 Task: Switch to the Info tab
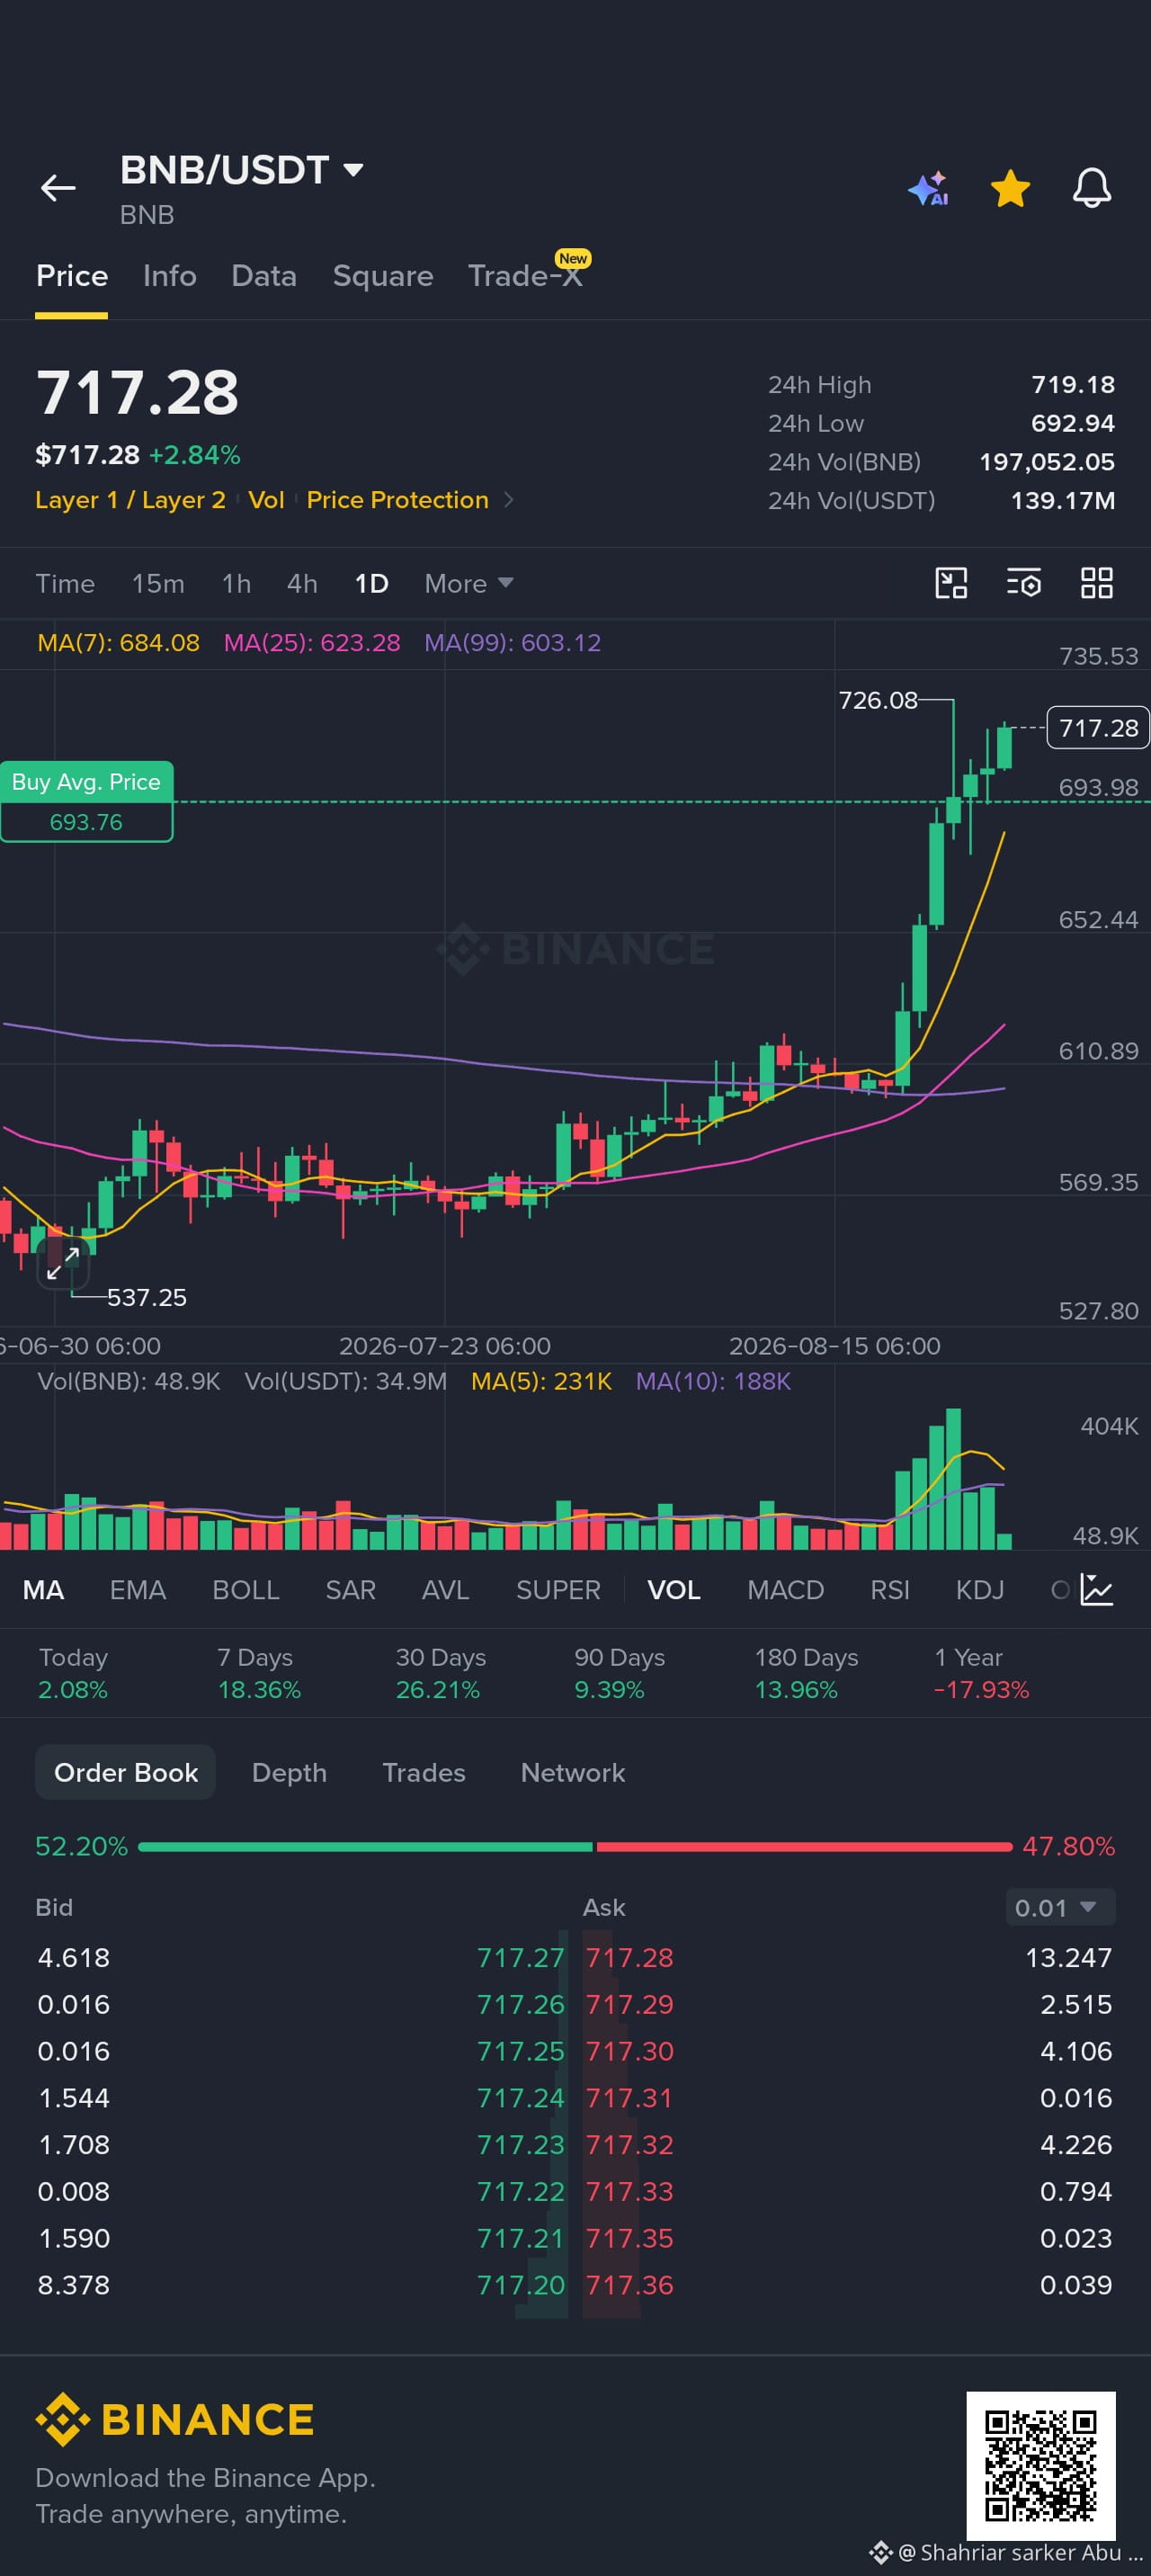click(170, 276)
